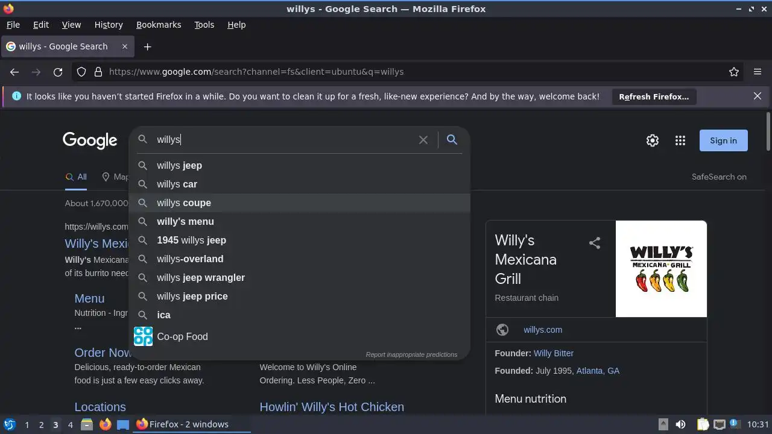This screenshot has width=772, height=434.
Task: Open Atlanta, GA link
Action: click(x=598, y=371)
